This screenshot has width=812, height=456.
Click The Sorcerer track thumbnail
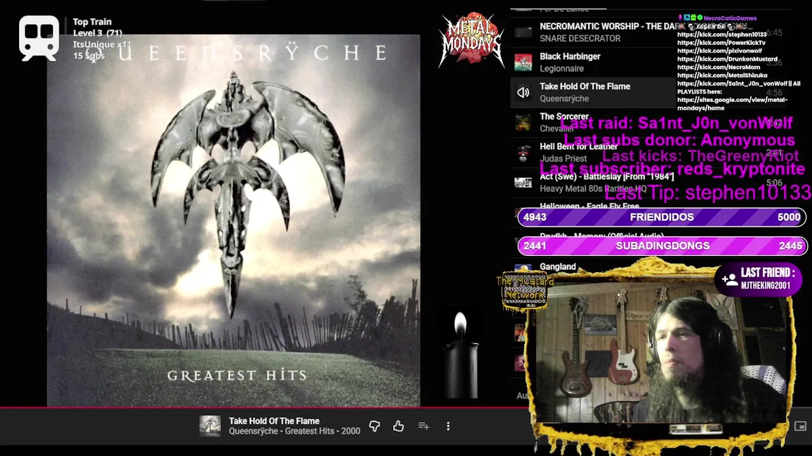coord(523,122)
